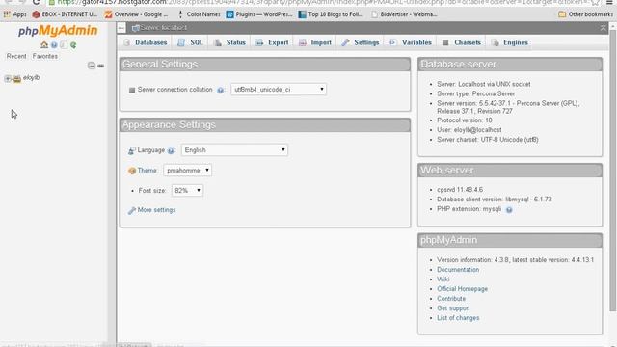Screen dimensions: 617x347
Task: Click the 'User: eloylb@localhost' text
Action: click(469, 130)
